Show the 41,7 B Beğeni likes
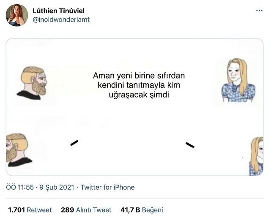 142,210
